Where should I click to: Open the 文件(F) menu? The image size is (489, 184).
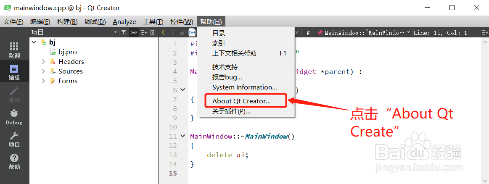click(x=13, y=22)
